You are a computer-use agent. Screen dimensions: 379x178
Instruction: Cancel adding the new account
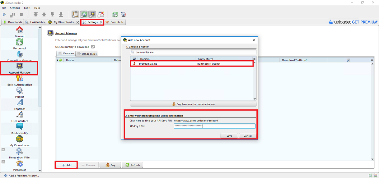[x=248, y=136]
